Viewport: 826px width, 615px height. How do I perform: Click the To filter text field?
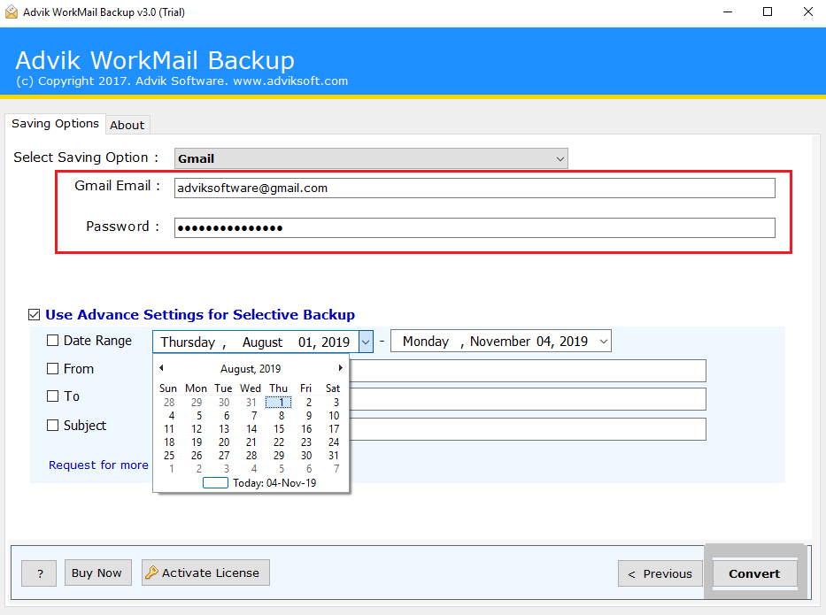528,399
